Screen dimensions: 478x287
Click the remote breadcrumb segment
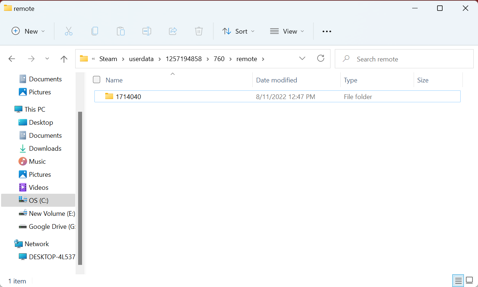(247, 59)
